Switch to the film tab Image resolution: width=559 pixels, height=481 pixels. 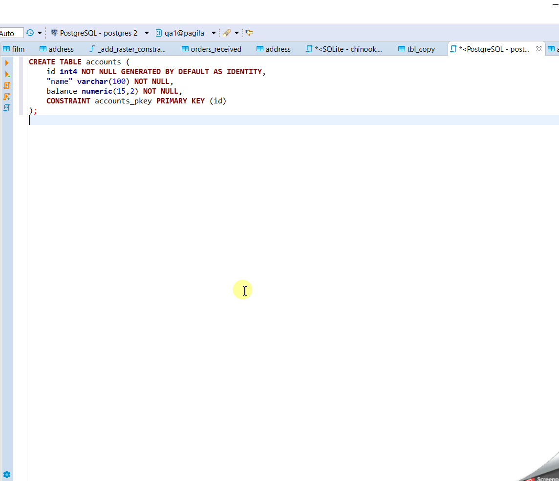click(x=15, y=49)
